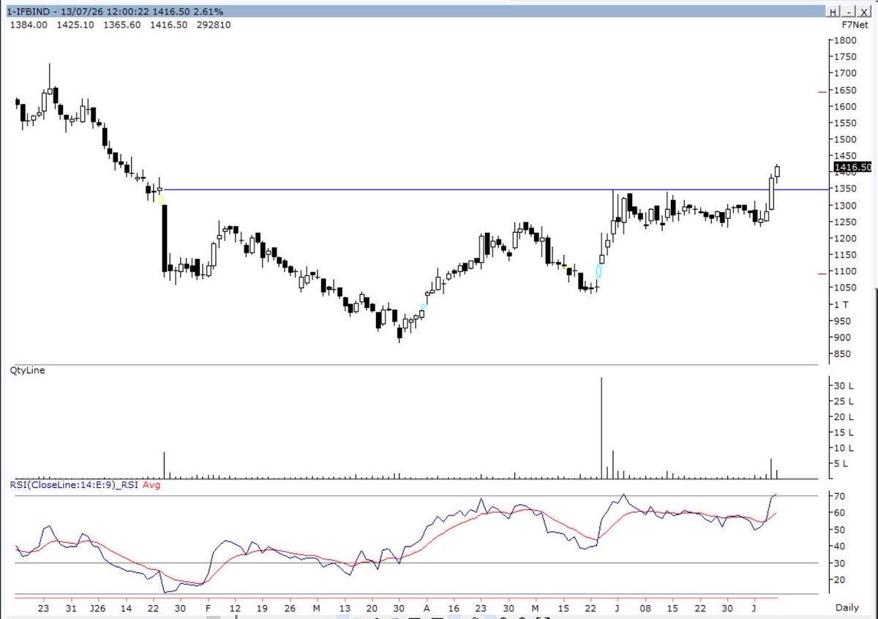Click the red Avg legend label
This screenshot has height=619, width=878.
(150, 484)
